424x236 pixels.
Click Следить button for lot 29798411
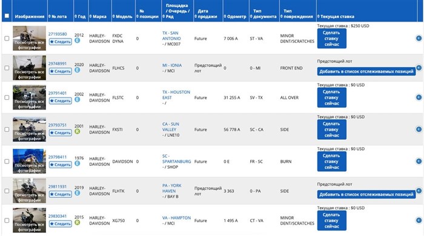point(61,165)
